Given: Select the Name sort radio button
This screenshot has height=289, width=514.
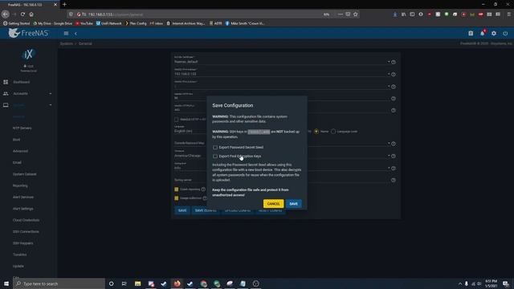Looking at the screenshot, I should click(x=316, y=132).
